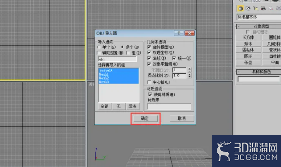Viewport: 281px width, 167px height.
Task: Click the obj name input field
Action: [117, 59]
